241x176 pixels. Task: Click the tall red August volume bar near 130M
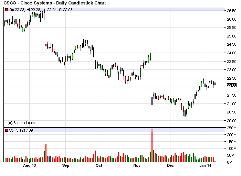click(46, 153)
